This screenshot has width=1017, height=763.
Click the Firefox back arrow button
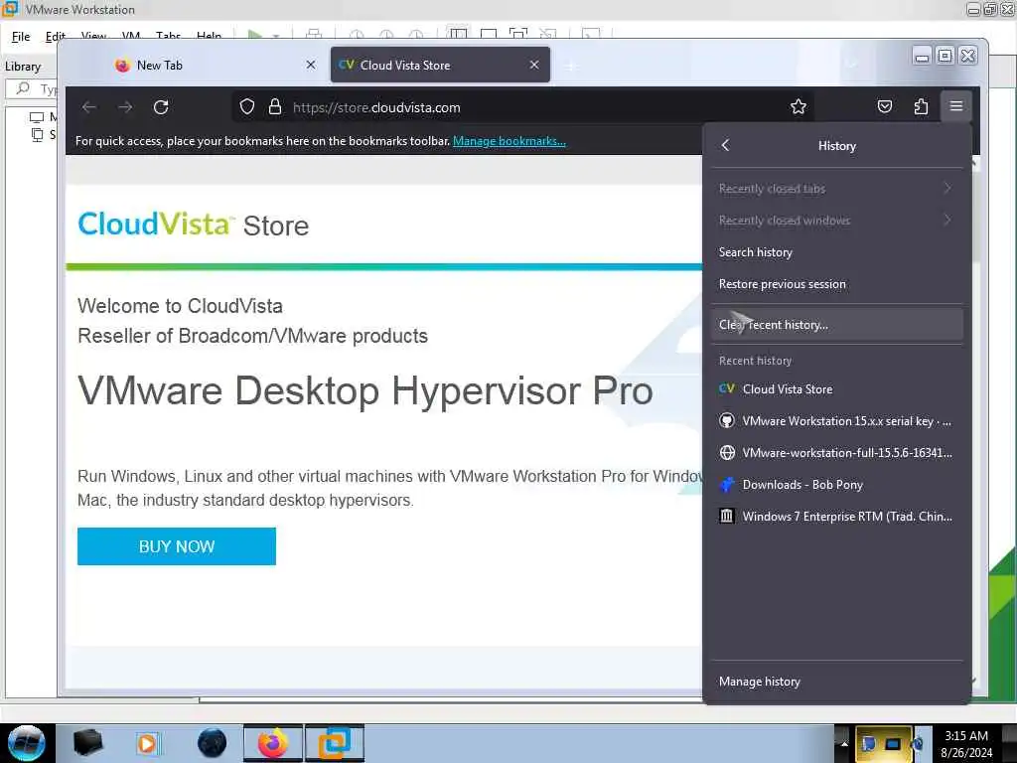click(89, 107)
